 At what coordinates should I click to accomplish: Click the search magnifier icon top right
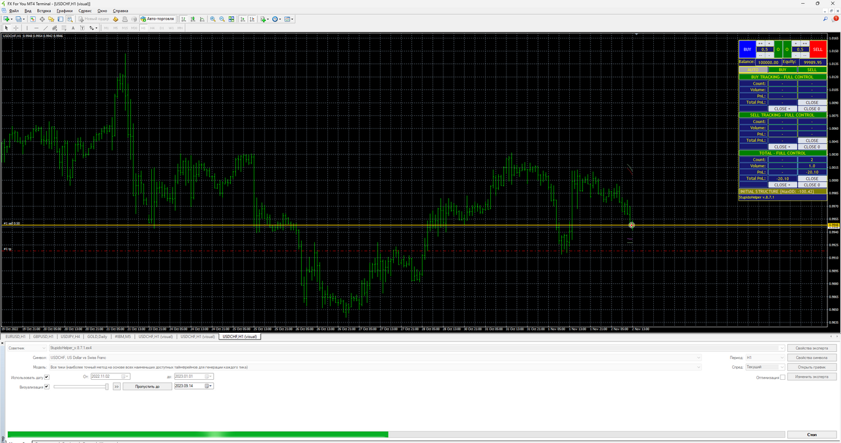point(825,19)
